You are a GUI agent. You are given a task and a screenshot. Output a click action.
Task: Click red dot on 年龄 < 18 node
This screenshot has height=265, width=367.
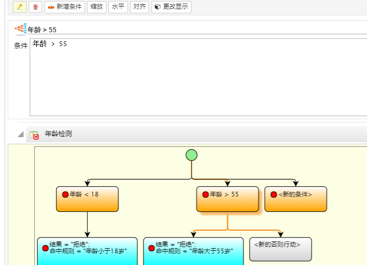65,194
